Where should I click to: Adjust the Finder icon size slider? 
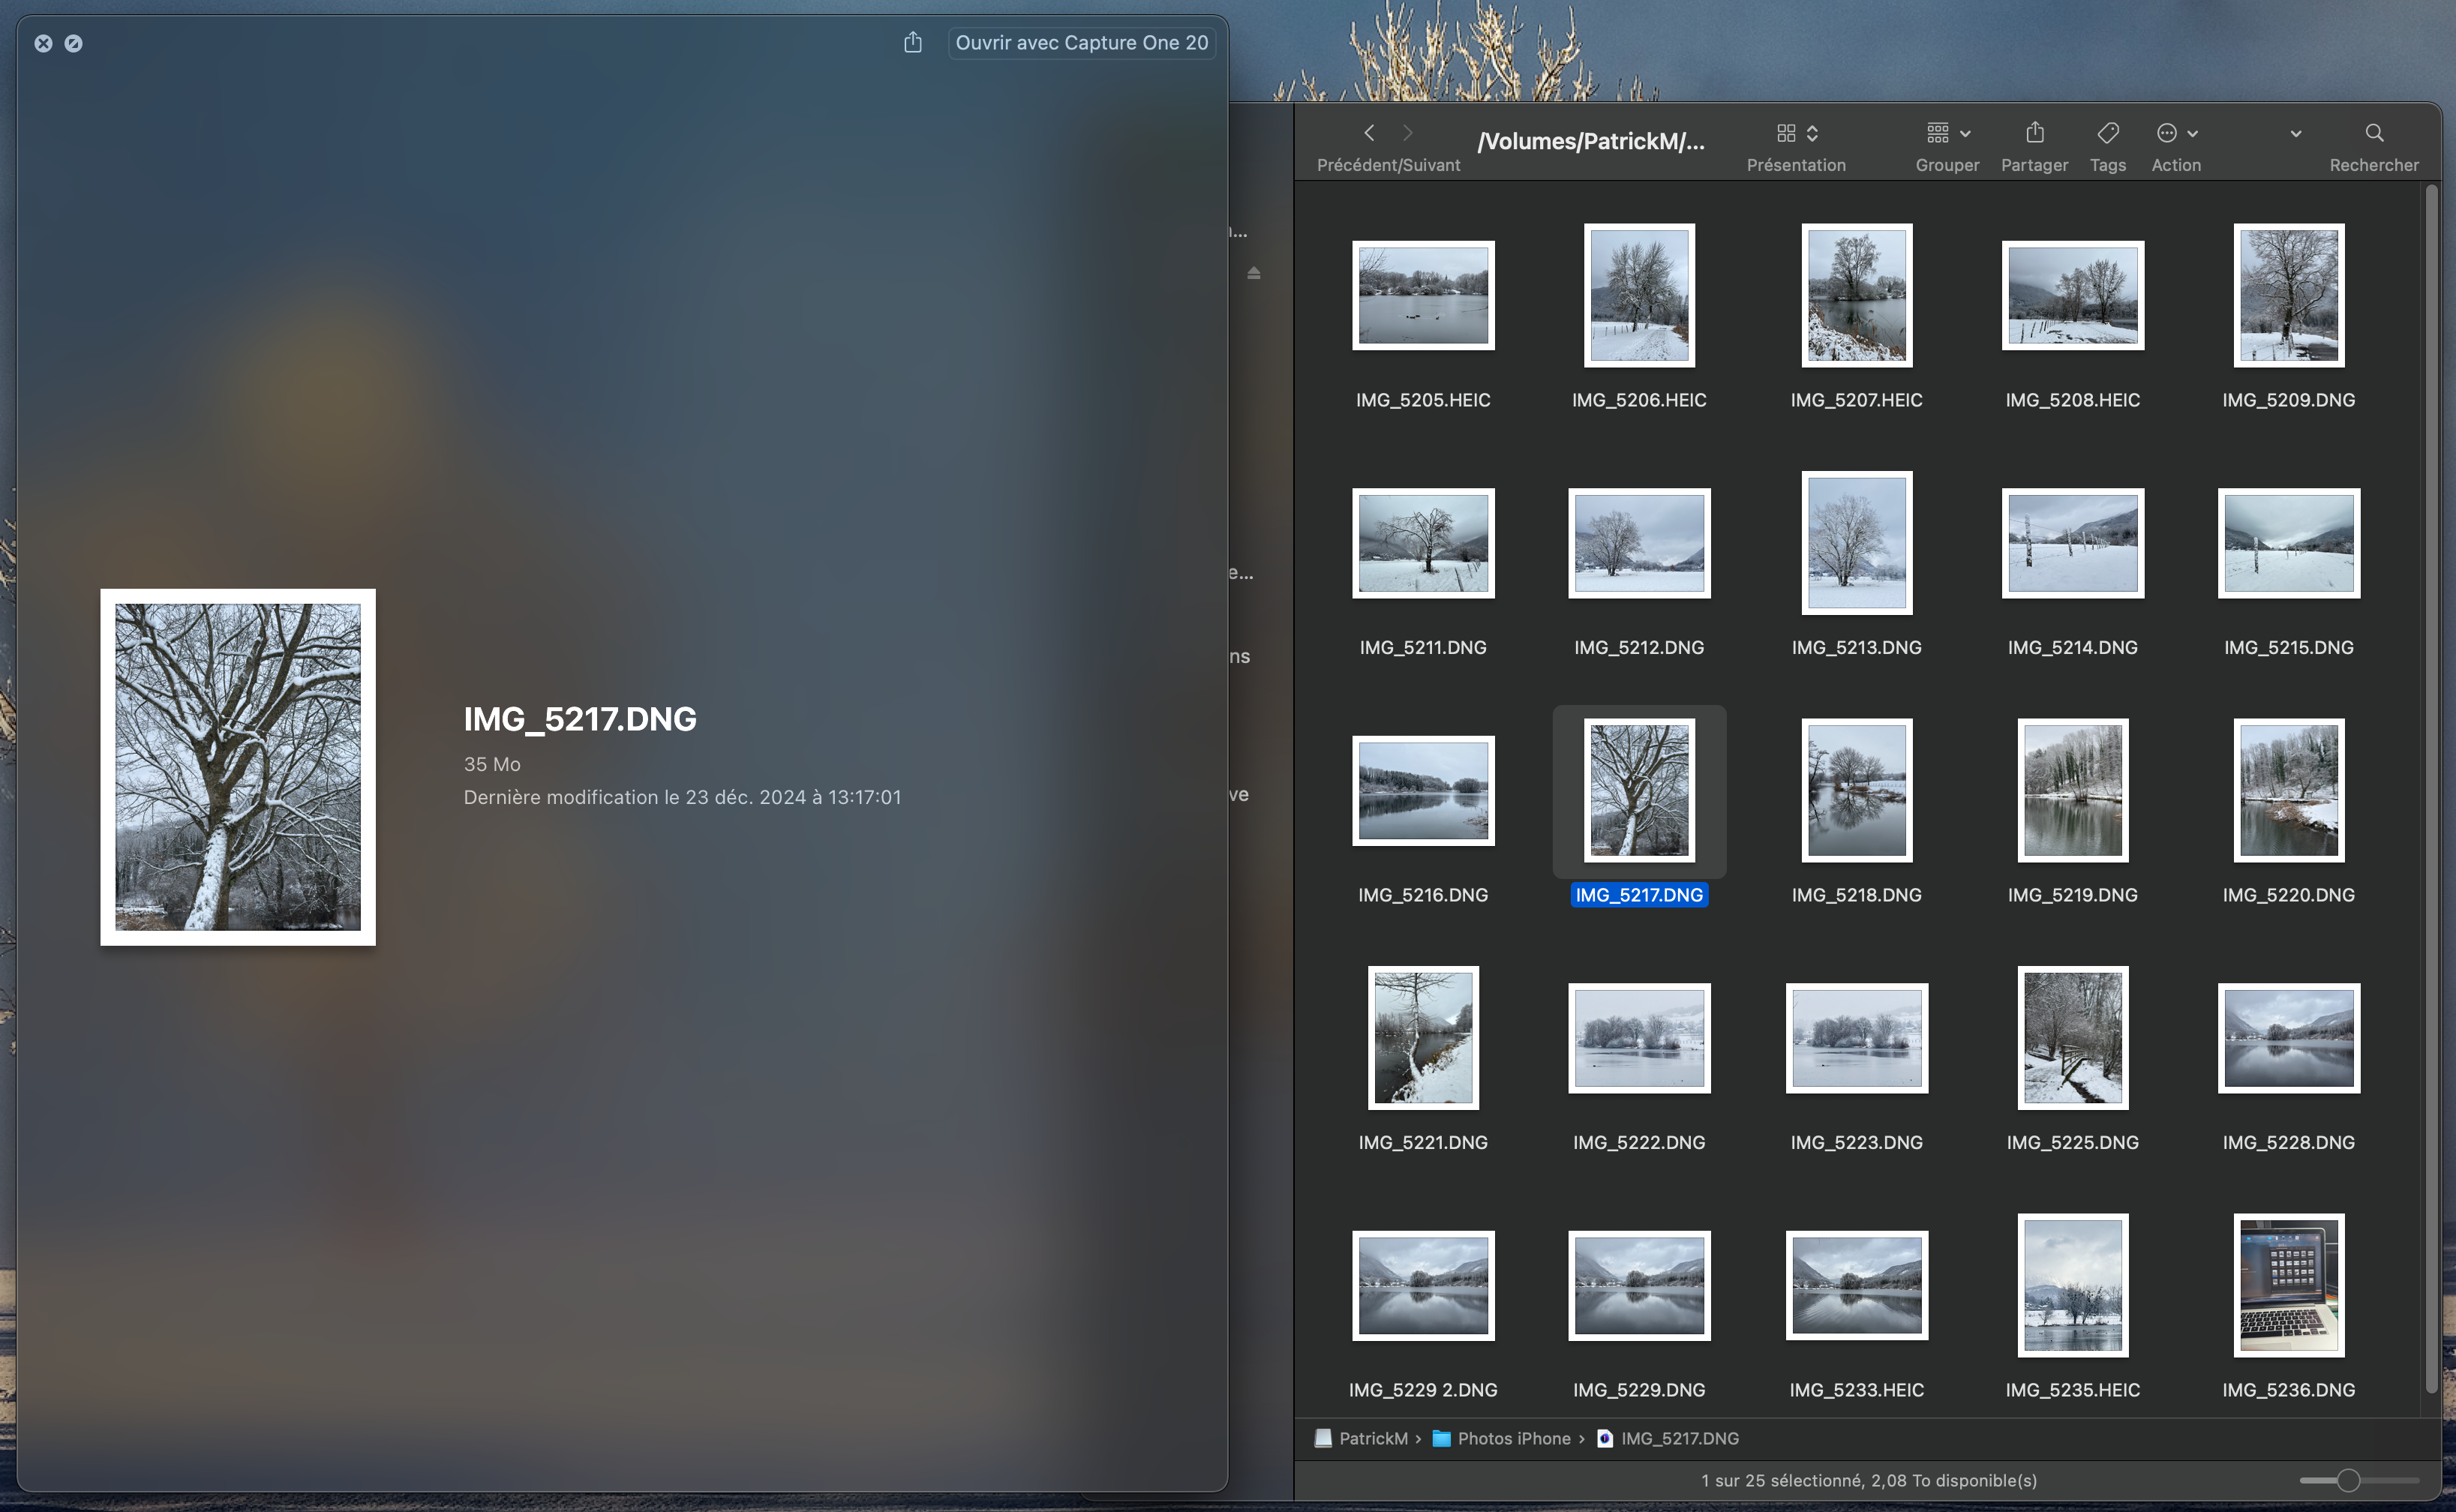[2348, 1480]
